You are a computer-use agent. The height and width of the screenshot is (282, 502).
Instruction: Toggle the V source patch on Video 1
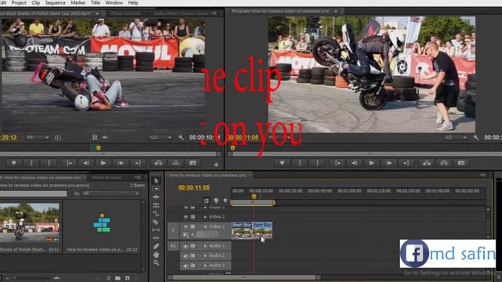(x=173, y=231)
